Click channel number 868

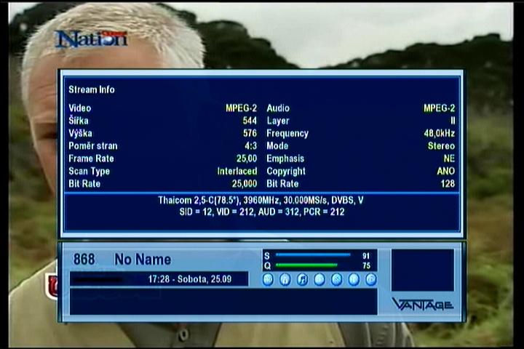point(84,260)
